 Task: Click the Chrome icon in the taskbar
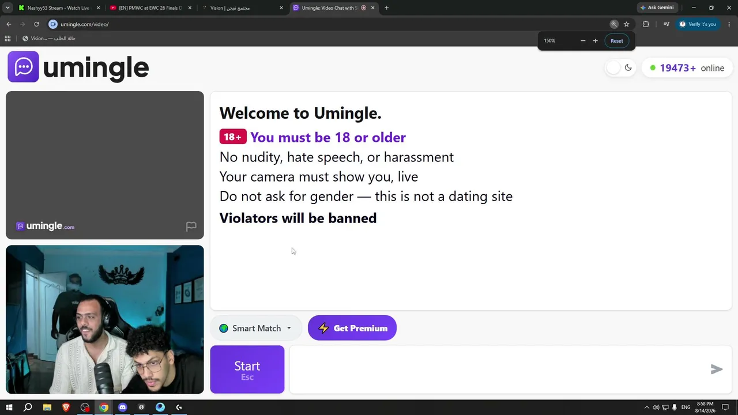(x=104, y=408)
